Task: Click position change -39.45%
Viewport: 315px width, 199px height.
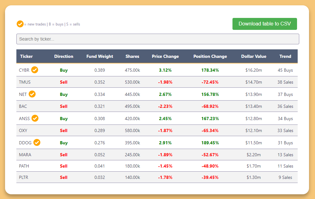Action: coord(210,177)
